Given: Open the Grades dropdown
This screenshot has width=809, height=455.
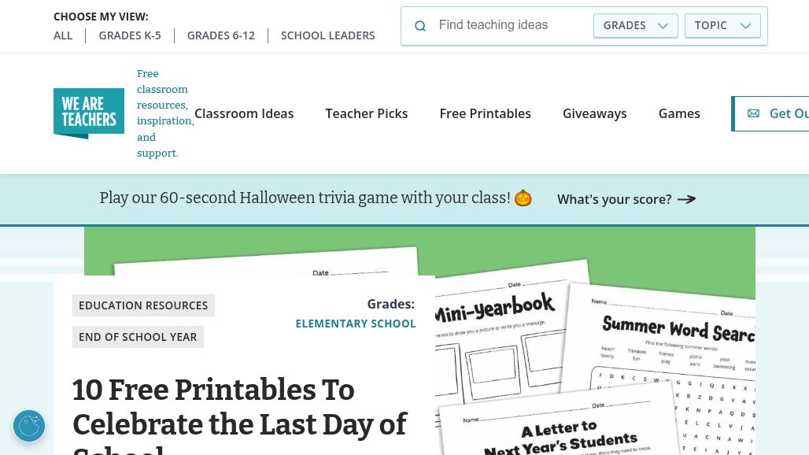Looking at the screenshot, I should 635,25.
